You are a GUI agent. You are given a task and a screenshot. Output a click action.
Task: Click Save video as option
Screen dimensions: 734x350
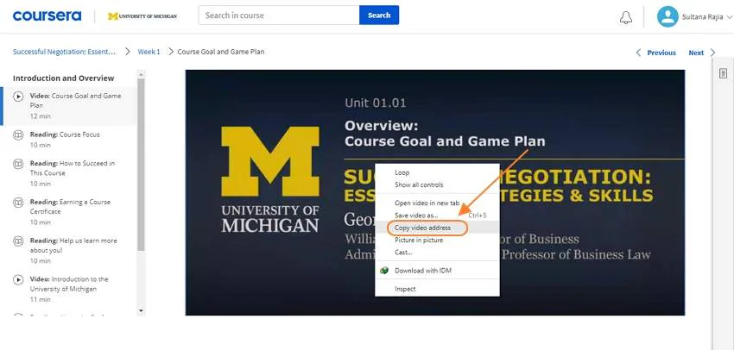416,215
